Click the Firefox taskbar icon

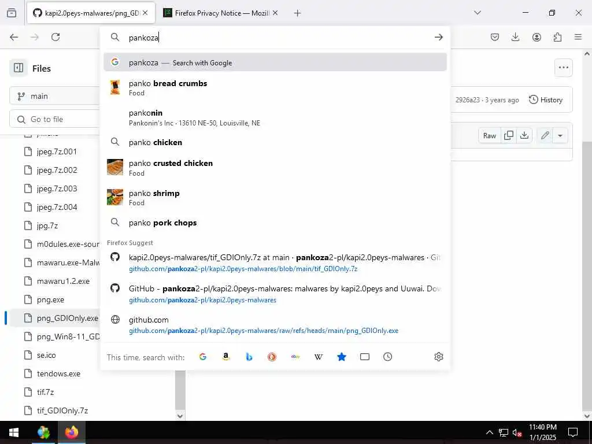point(71,432)
